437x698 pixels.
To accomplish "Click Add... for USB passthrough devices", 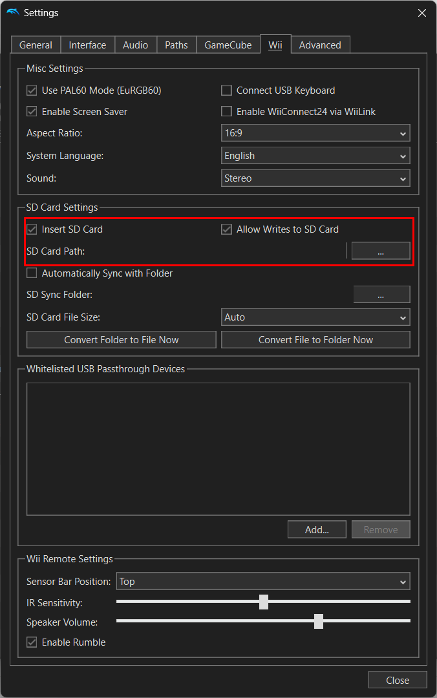I will (317, 530).
